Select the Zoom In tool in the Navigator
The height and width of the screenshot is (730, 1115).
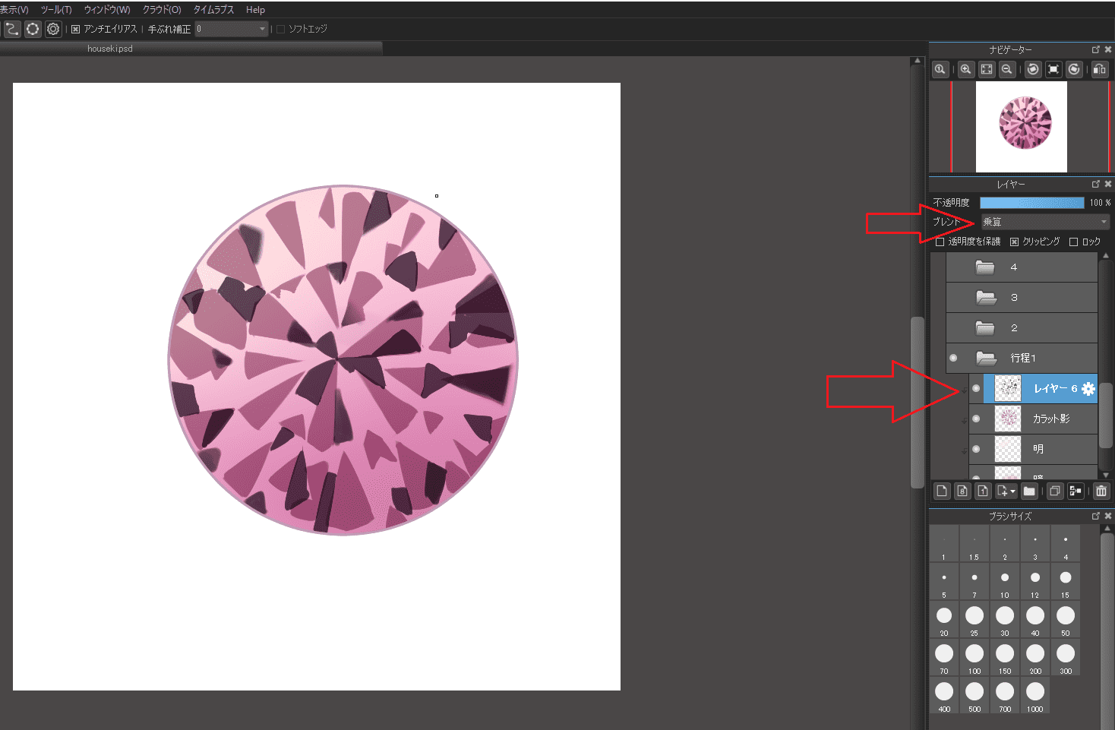[965, 69]
